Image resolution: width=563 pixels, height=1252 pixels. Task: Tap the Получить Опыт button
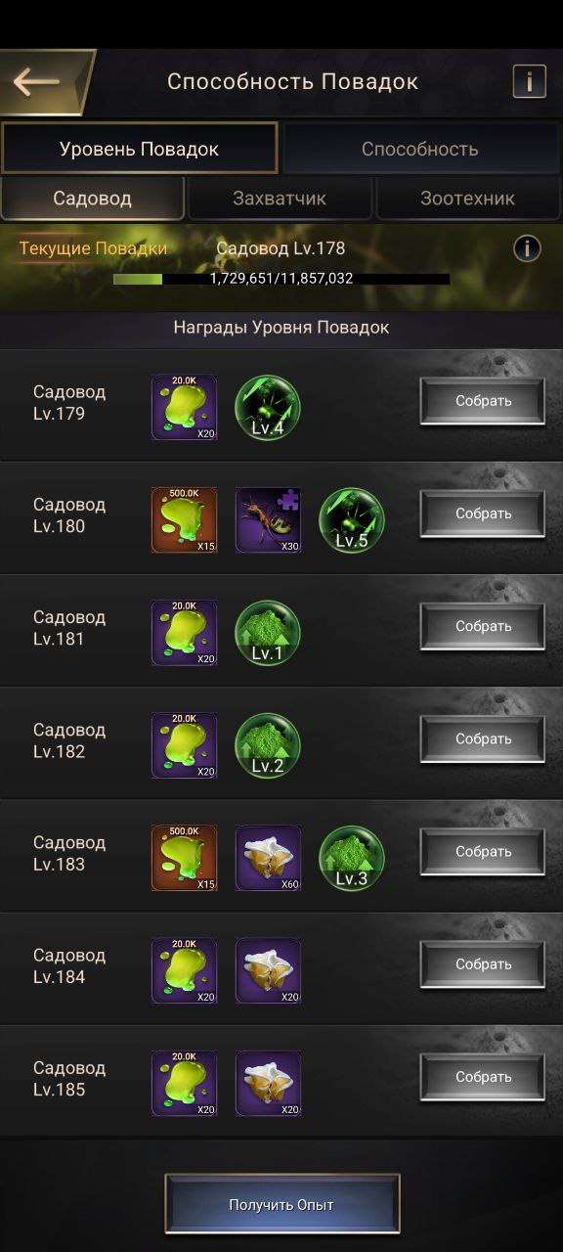click(x=281, y=1204)
